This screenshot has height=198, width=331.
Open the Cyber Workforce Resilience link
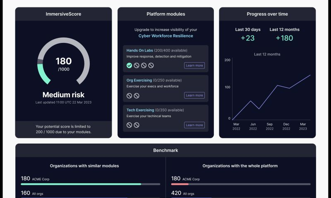click(165, 36)
